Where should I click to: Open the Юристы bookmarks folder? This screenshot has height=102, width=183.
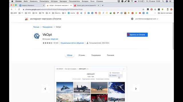(x=56, y=13)
